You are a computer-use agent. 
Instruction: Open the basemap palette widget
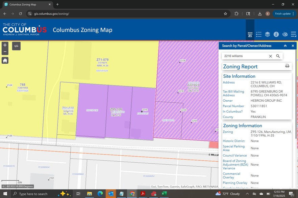285,34
